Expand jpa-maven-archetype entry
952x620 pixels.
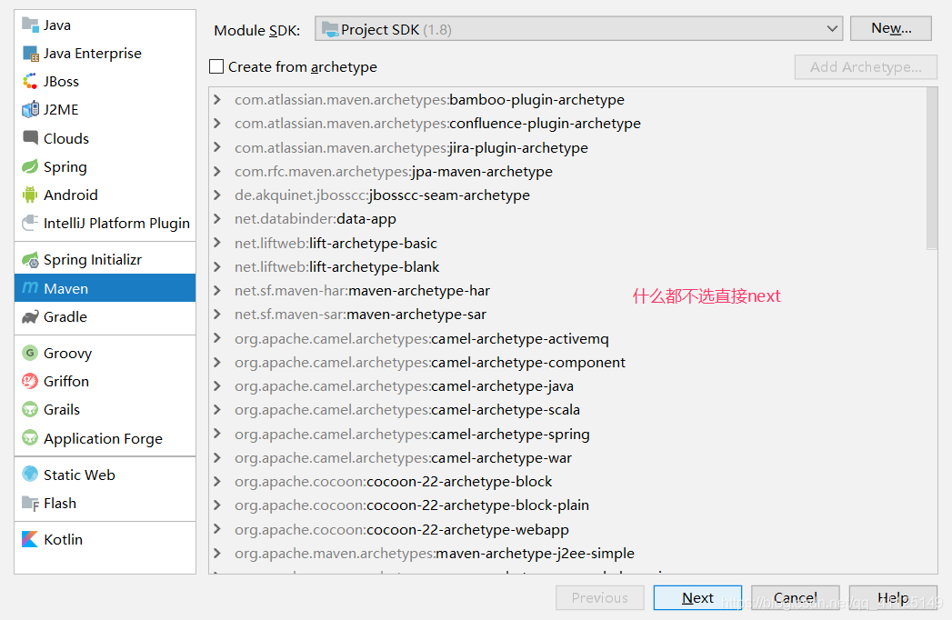click(x=217, y=171)
